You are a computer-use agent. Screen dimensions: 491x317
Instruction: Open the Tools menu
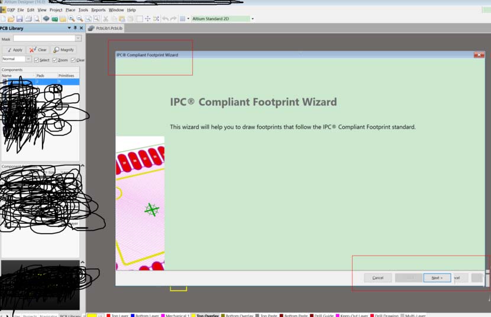(x=83, y=10)
